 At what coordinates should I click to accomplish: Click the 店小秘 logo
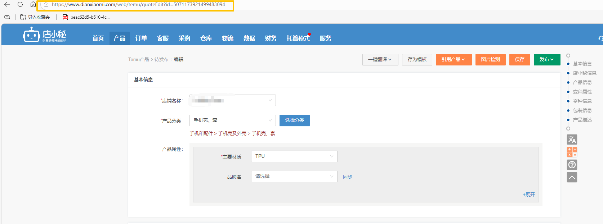(x=45, y=35)
